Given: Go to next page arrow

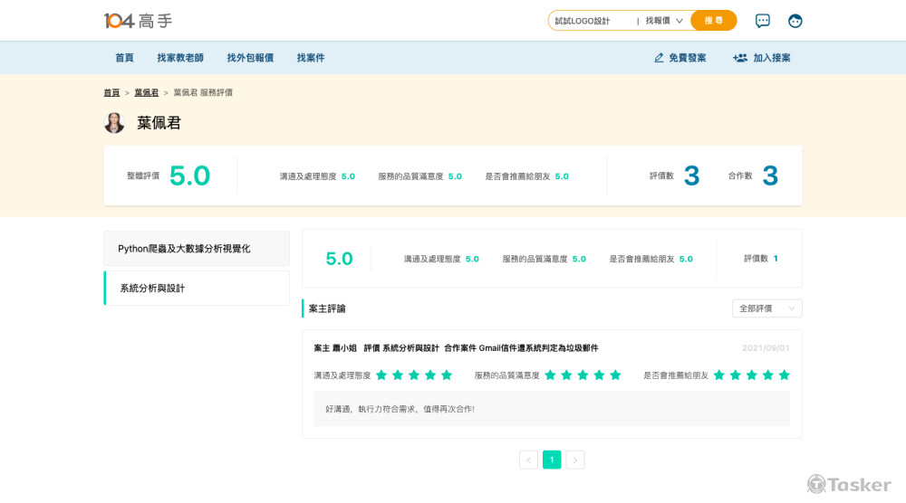Looking at the screenshot, I should 575,460.
